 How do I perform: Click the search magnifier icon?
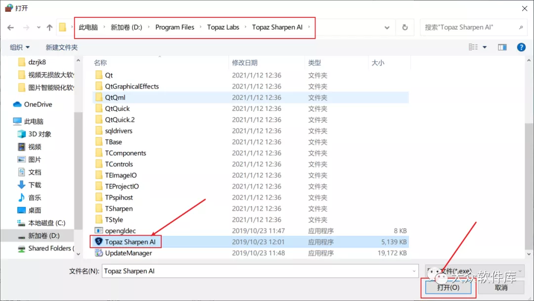click(x=521, y=27)
